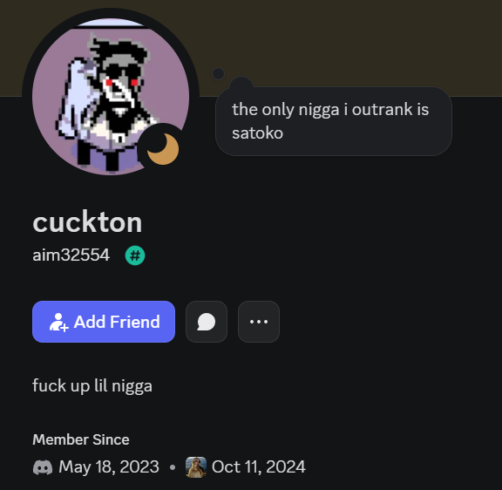This screenshot has height=490, width=502.
Task: Click the May 18, 2023 join date
Action: 109,467
